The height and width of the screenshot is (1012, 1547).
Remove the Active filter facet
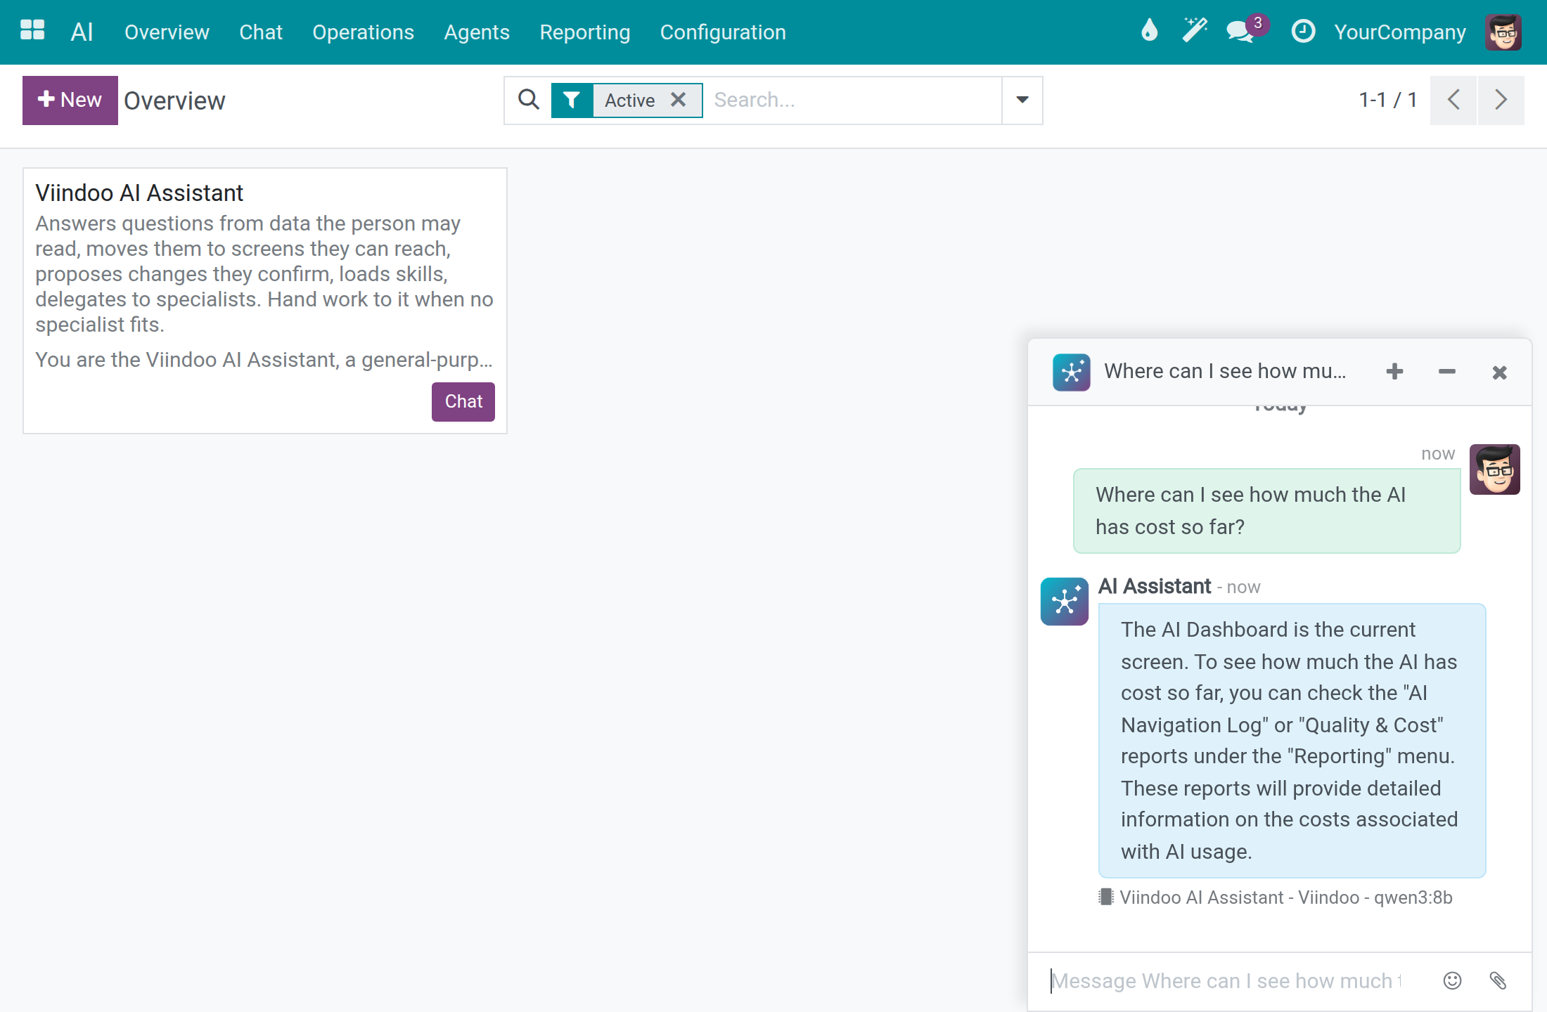point(678,100)
